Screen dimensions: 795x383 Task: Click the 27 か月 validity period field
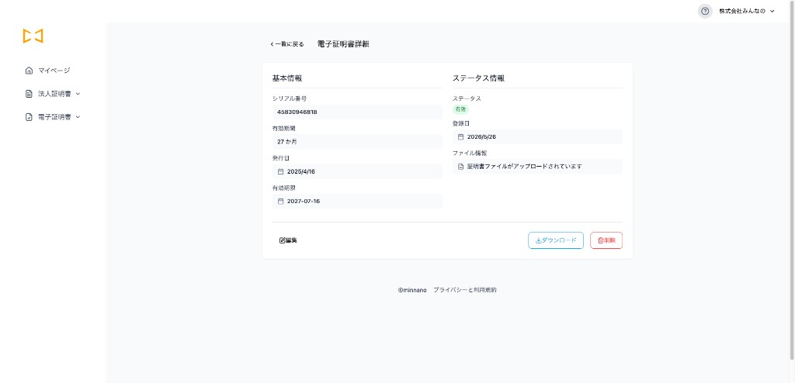(357, 142)
